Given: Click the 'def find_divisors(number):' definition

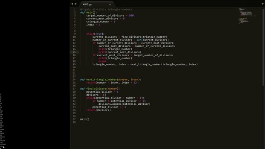Looking at the screenshot, I should click(x=100, y=89).
